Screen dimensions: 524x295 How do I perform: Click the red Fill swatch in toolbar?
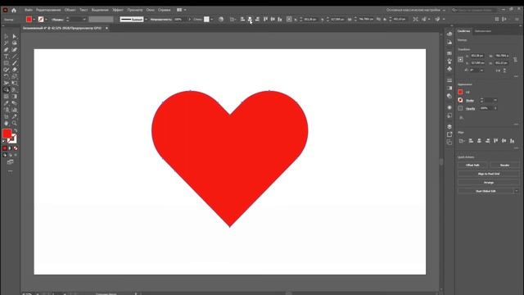[7, 134]
